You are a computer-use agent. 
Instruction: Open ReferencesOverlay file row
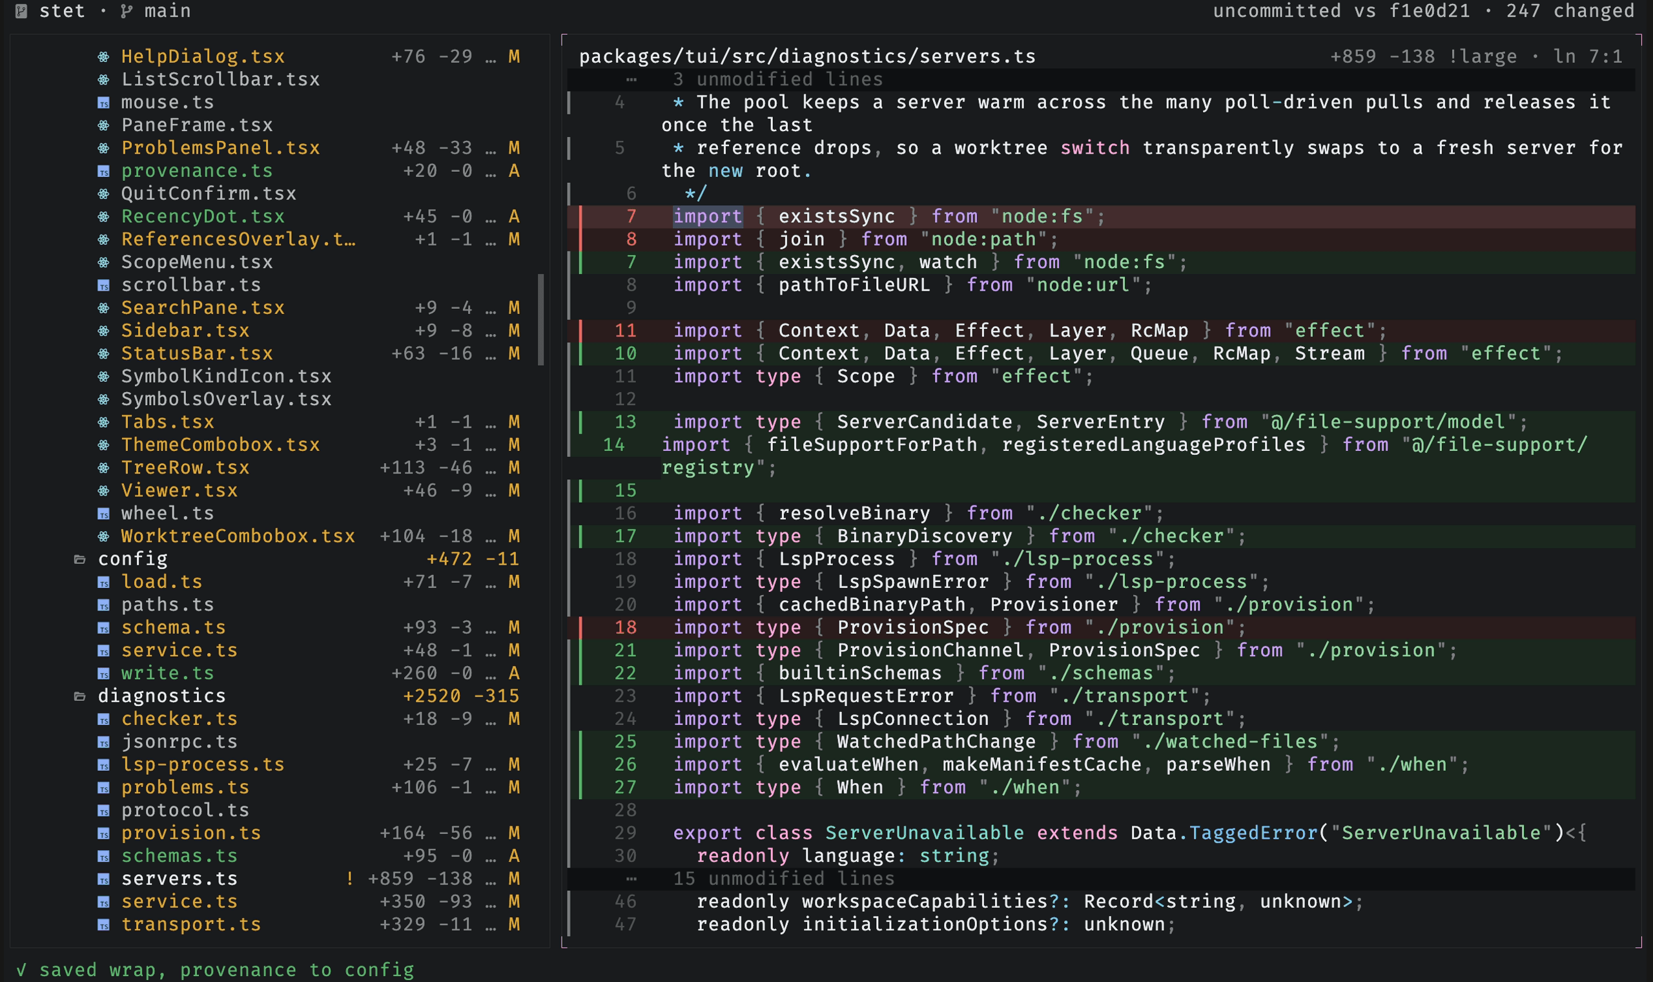click(308, 240)
